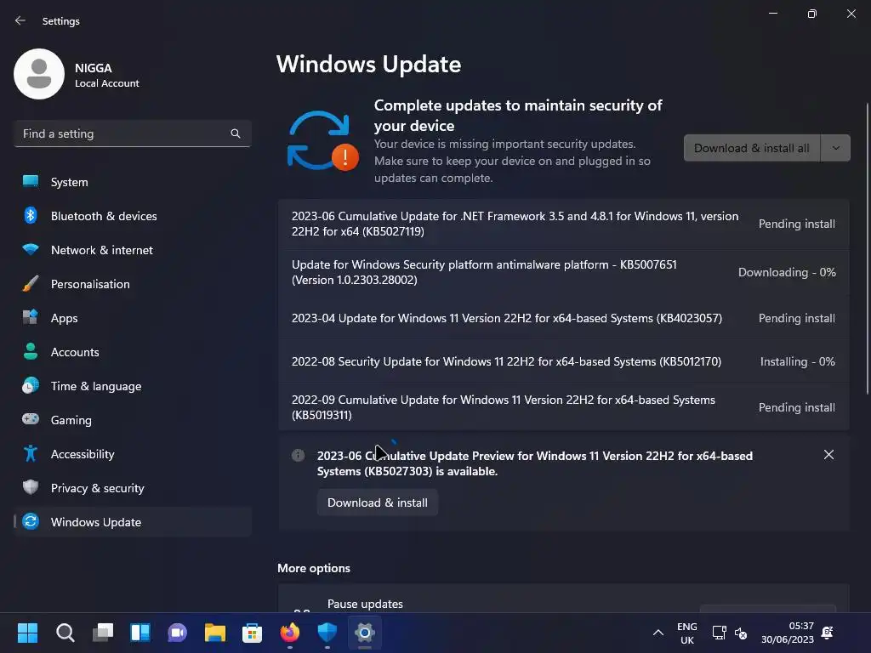
Task: Open taskbar Search
Action: click(x=65, y=633)
